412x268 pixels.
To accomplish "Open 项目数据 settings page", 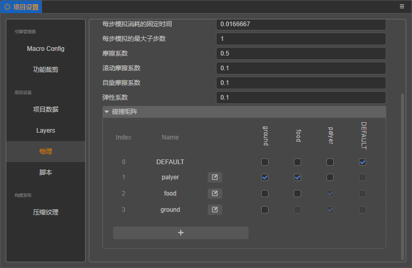I will (46, 109).
